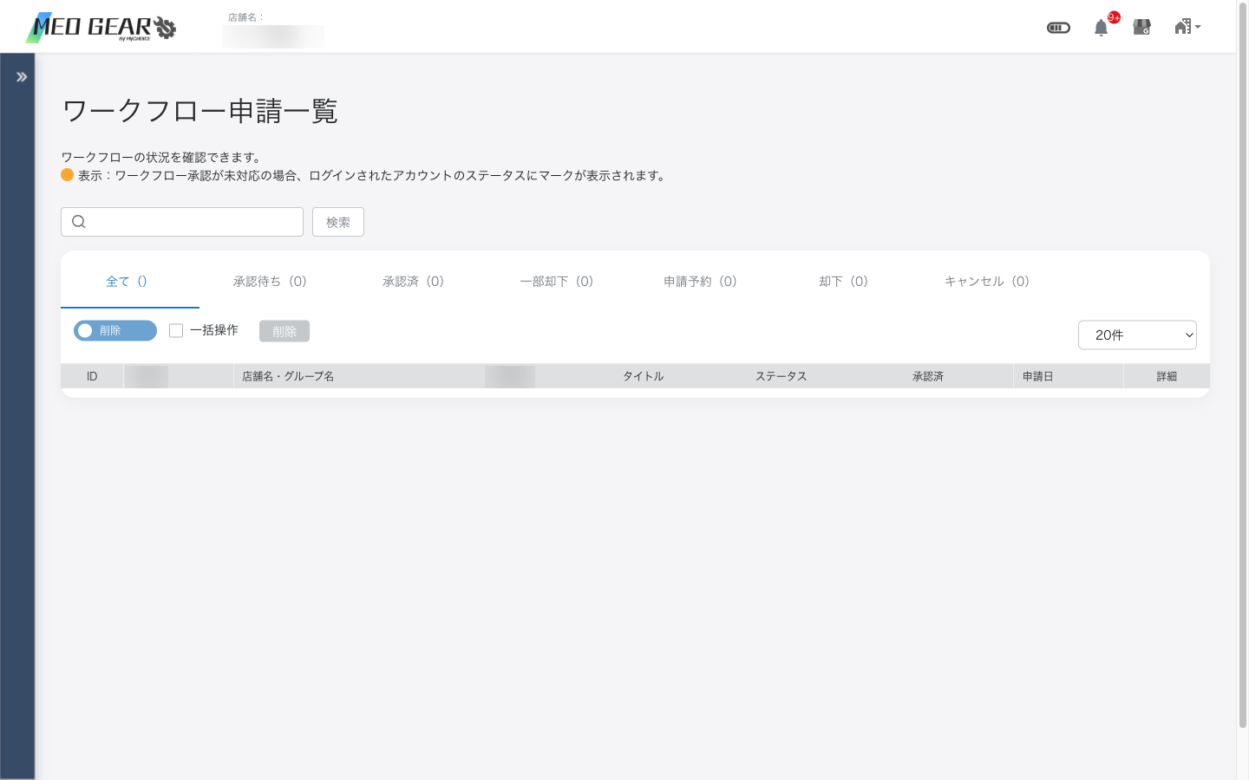1249x780 pixels.
Task: Switch to the 承認済 (0) tab
Action: [x=413, y=281]
